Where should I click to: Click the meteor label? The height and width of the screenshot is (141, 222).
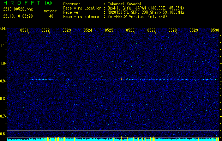pyautogui.click(x=50, y=11)
